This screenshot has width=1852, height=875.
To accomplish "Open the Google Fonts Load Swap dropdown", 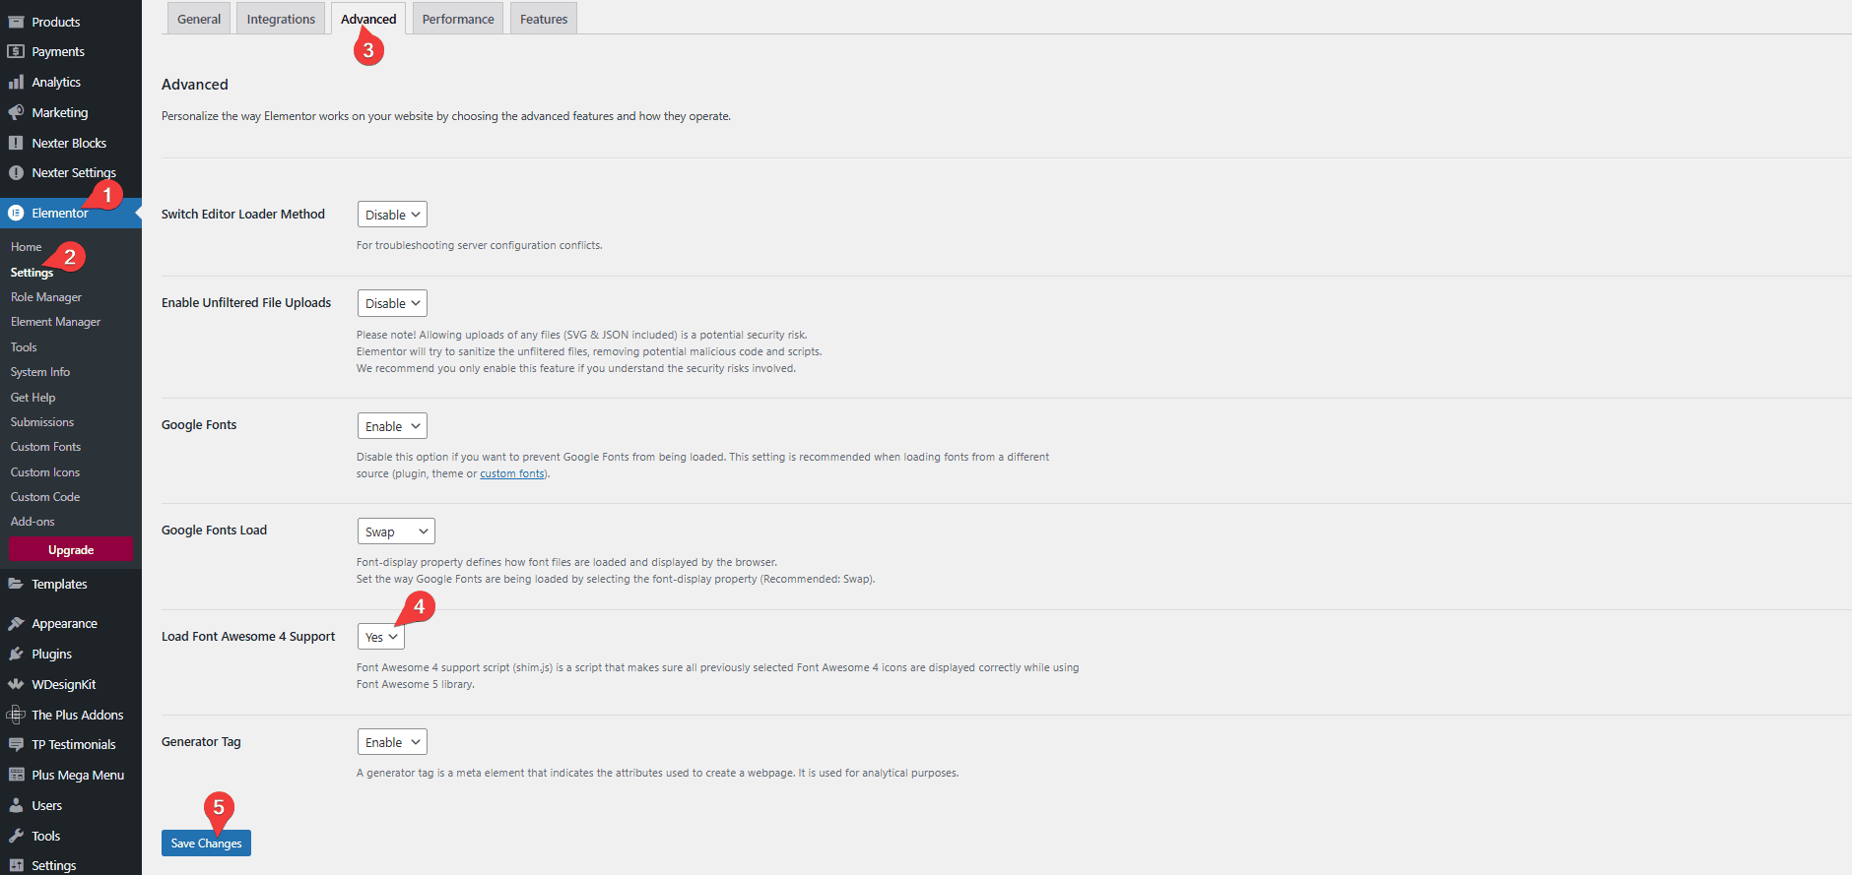I will click(x=395, y=531).
